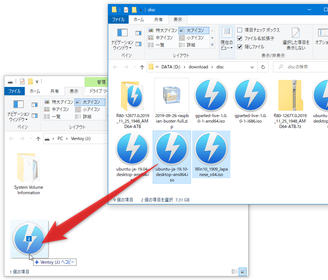The width and height of the screenshot is (328, 280).
Task: Go back in Ventoy window
Action: tap(12, 139)
